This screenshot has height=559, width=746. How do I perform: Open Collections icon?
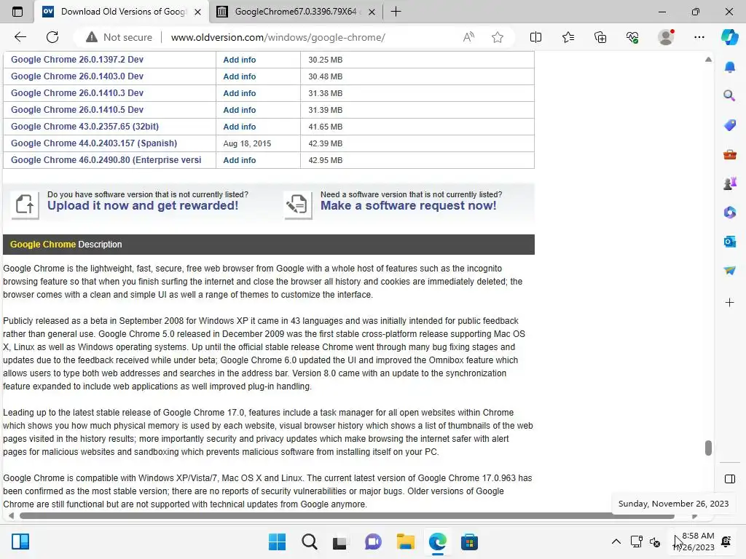pos(600,37)
